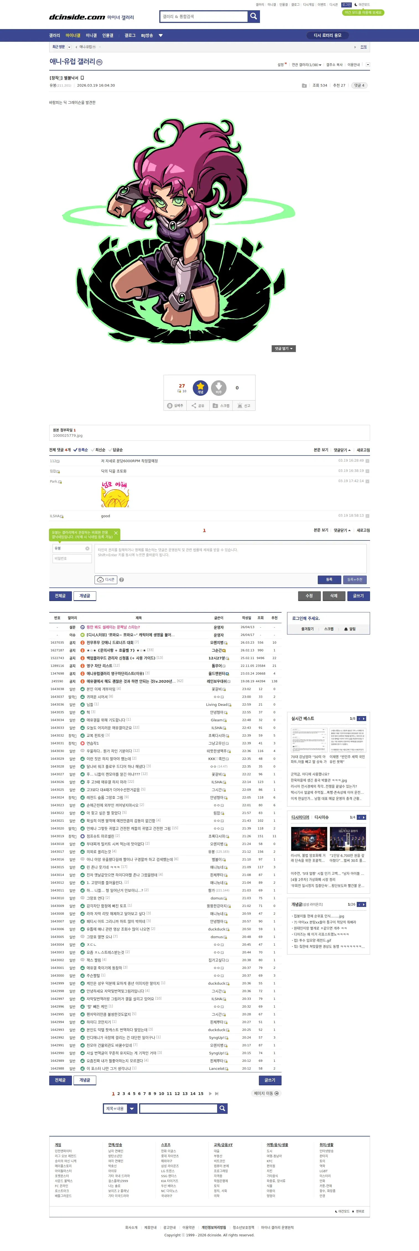Click the 디시콘 emoticon button
Viewport: 419px width, 1251px height.
point(106,579)
